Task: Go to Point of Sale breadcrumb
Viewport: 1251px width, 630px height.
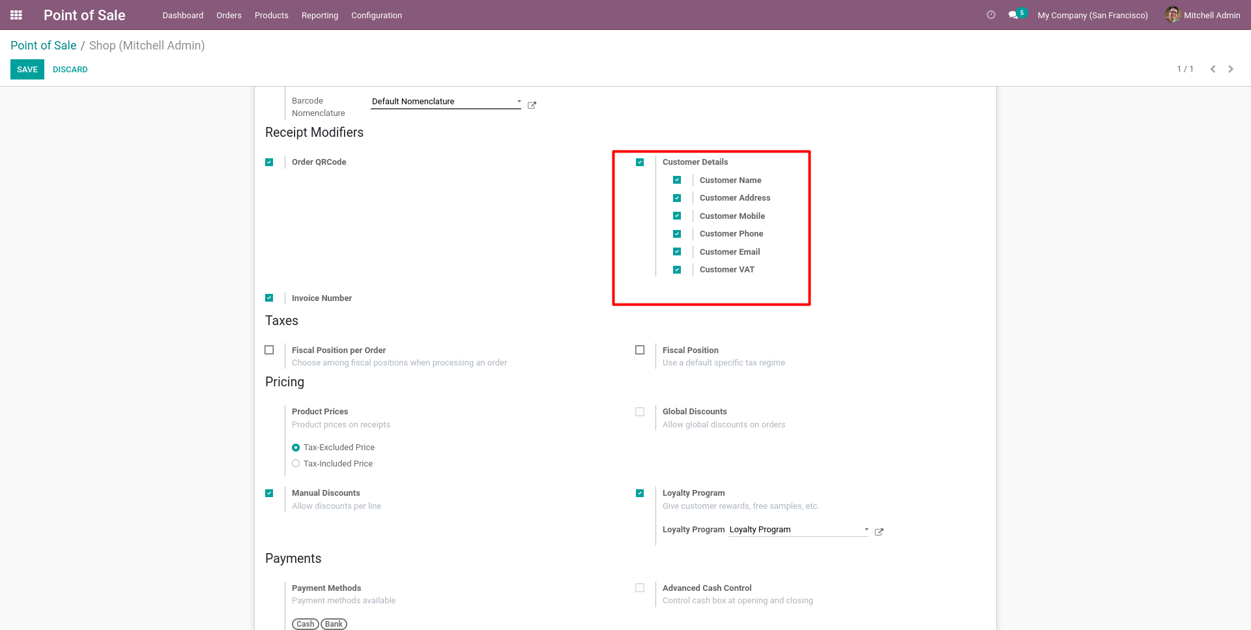Action: [44, 46]
